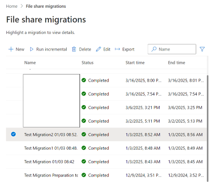Click end time 1/3/2025, 8:49 AM
This screenshot has height=182, width=214.
click(185, 148)
